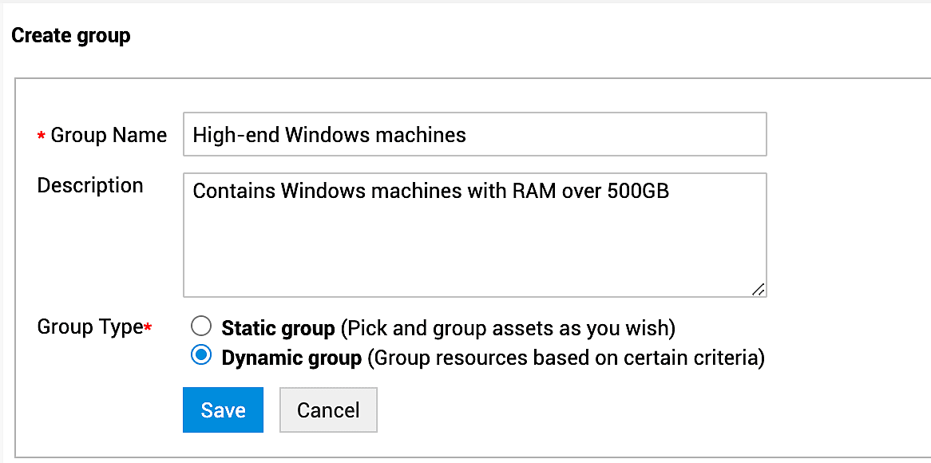Click the 'Group Type' field label

[x=89, y=327]
